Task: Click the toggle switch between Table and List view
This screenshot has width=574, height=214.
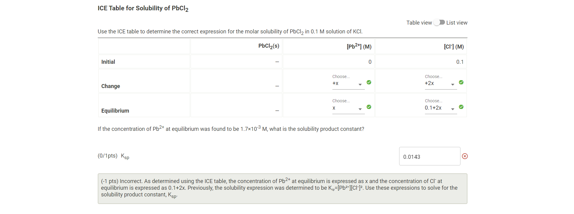Action: tap(439, 22)
